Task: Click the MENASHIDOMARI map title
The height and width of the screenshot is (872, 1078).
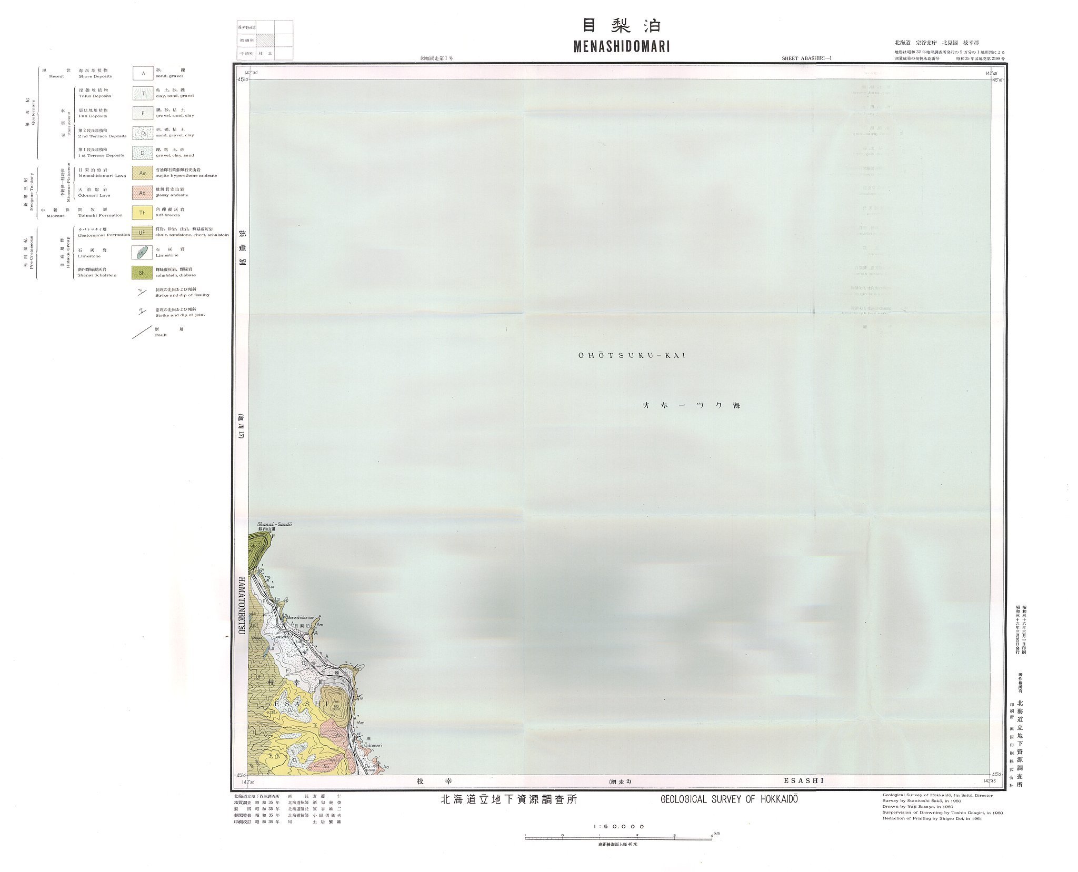Action: 621,46
